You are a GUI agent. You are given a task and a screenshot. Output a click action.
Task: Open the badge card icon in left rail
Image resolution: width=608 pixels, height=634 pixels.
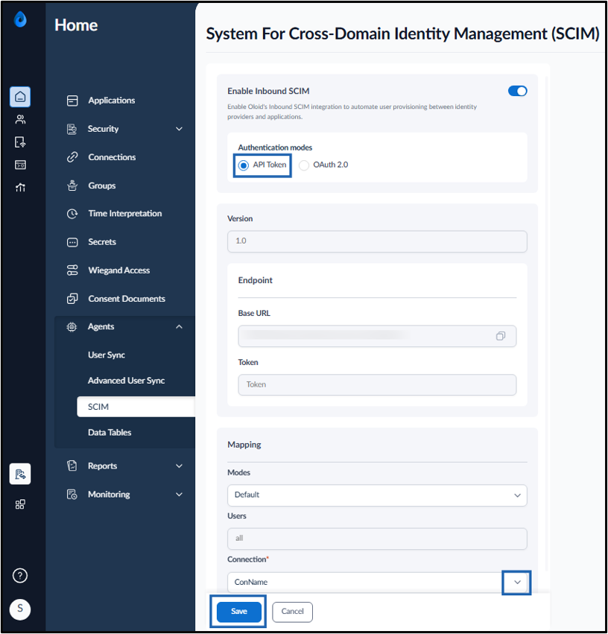pyautogui.click(x=20, y=165)
